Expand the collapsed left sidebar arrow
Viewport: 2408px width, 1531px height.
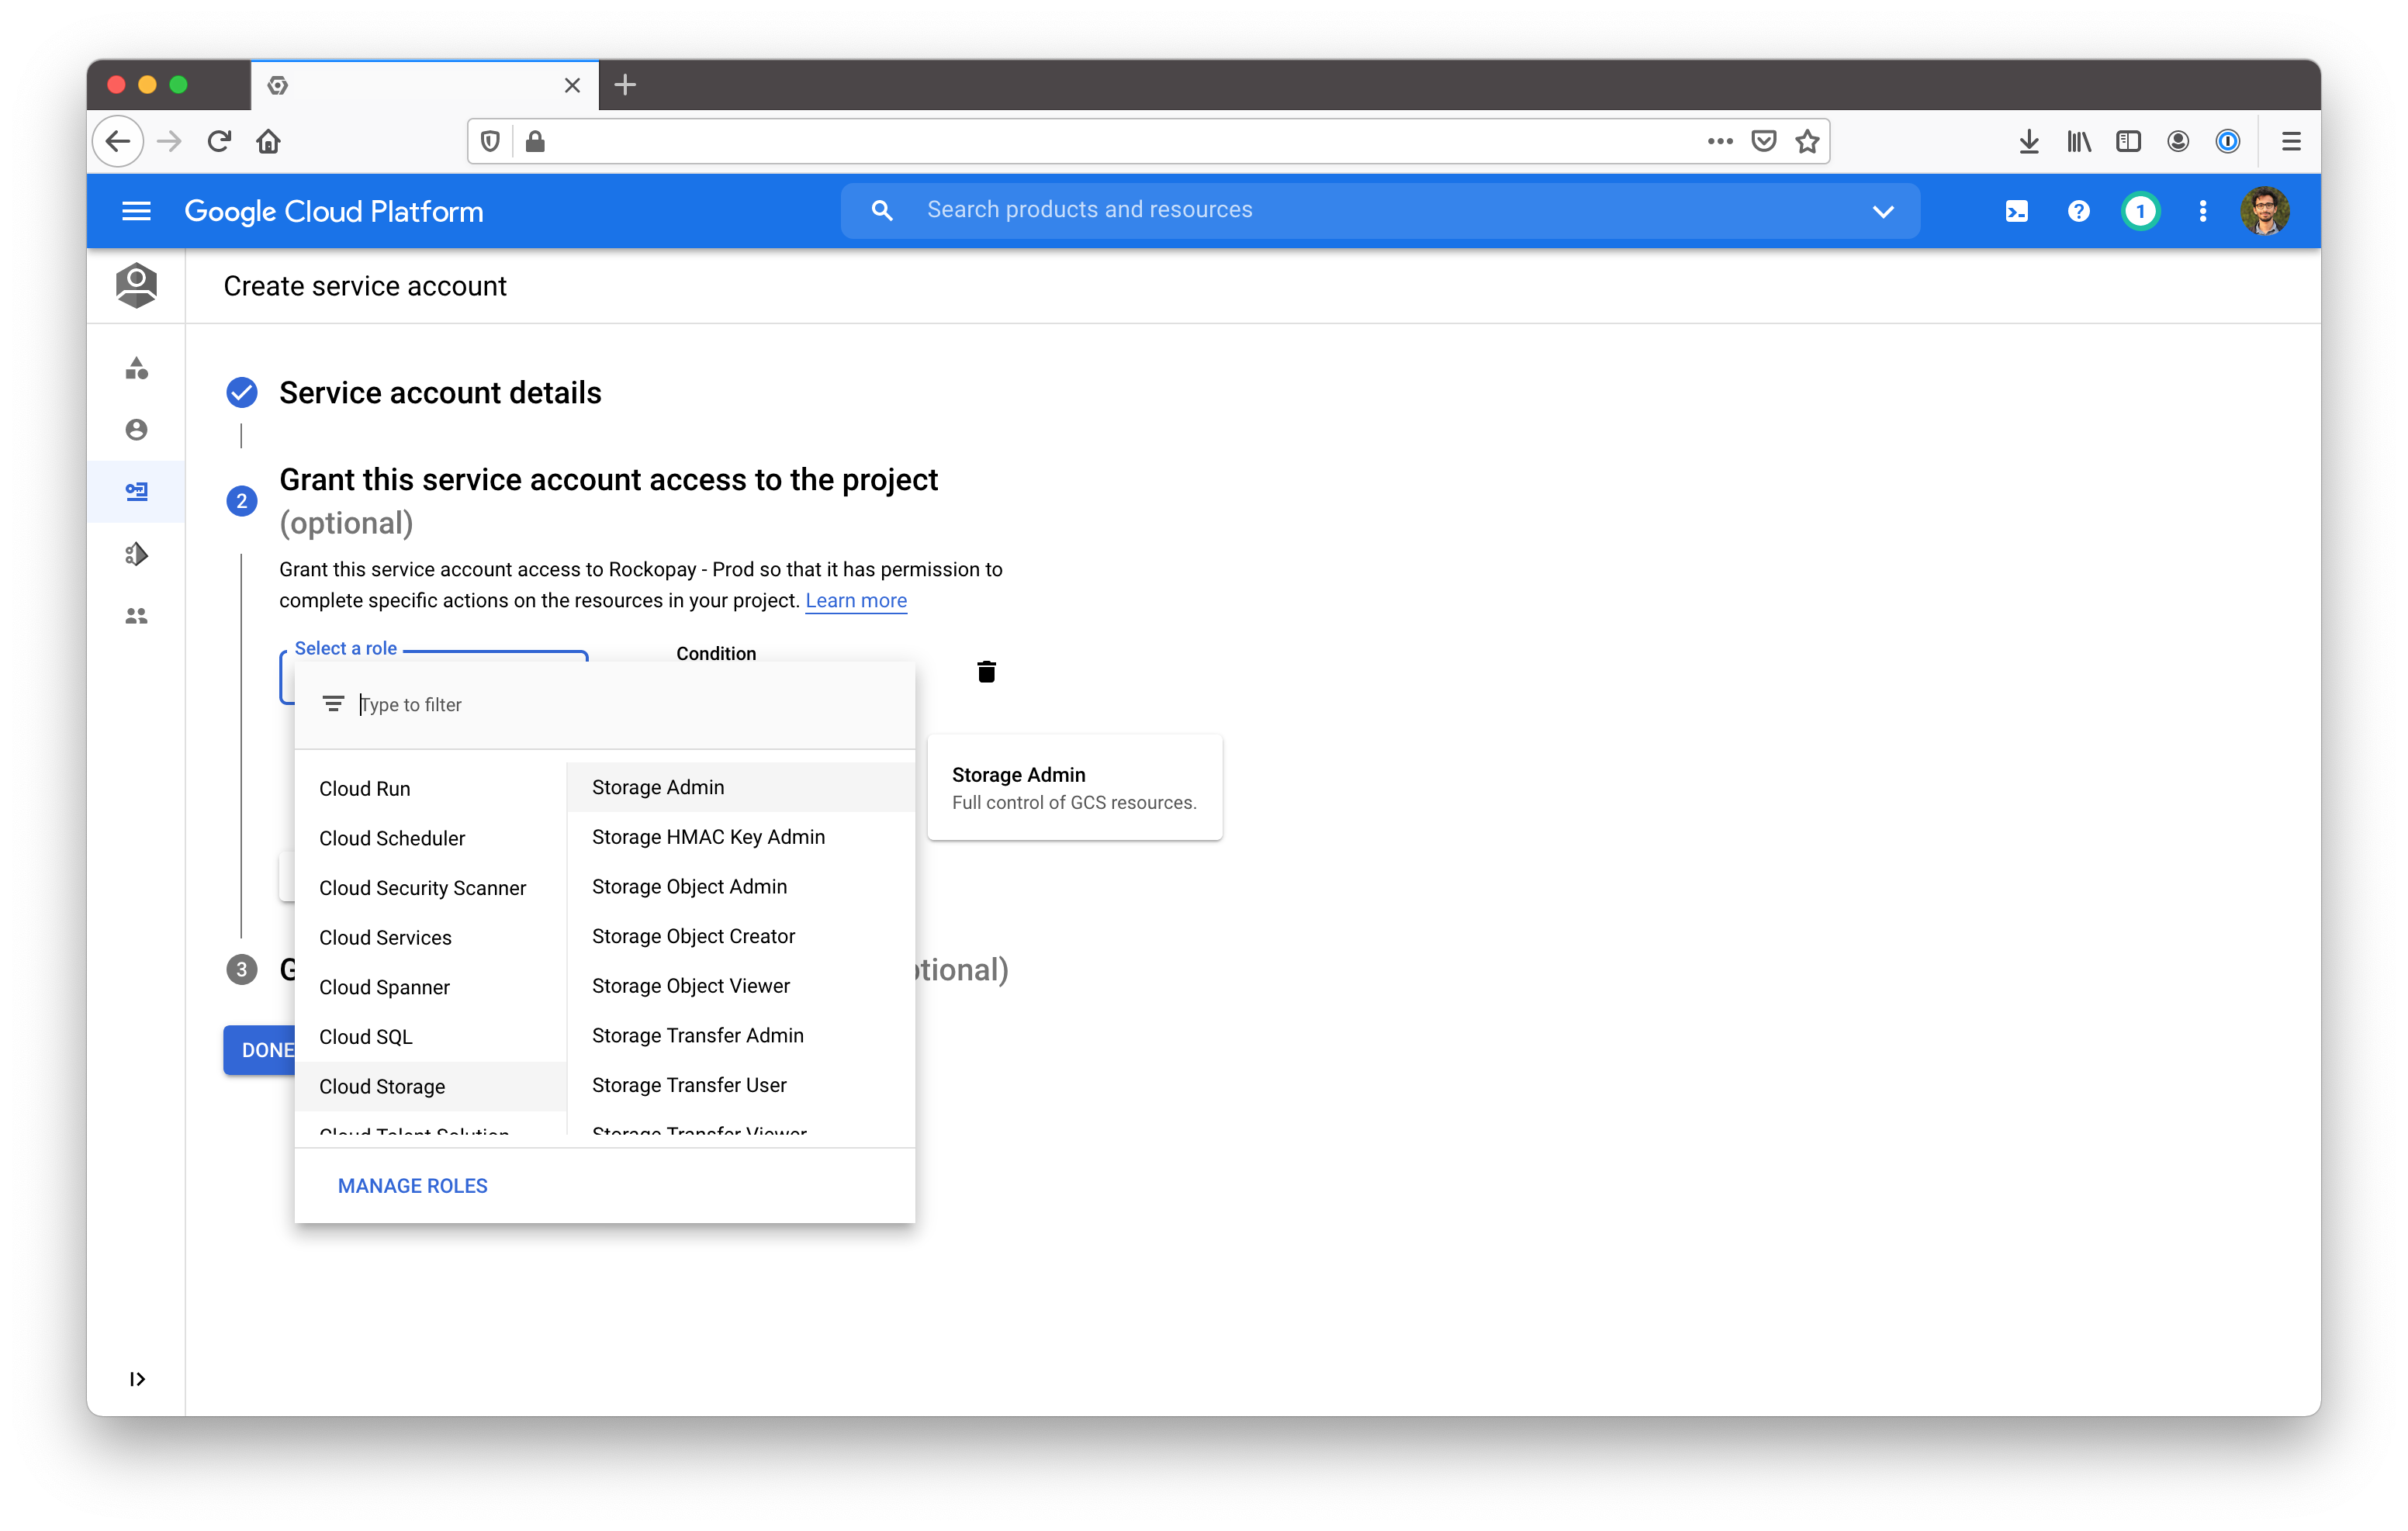tap(137, 1379)
